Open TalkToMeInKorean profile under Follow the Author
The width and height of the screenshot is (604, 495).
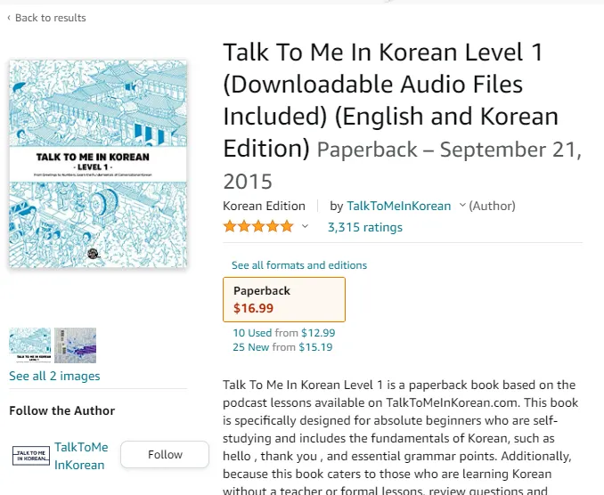tap(81, 456)
